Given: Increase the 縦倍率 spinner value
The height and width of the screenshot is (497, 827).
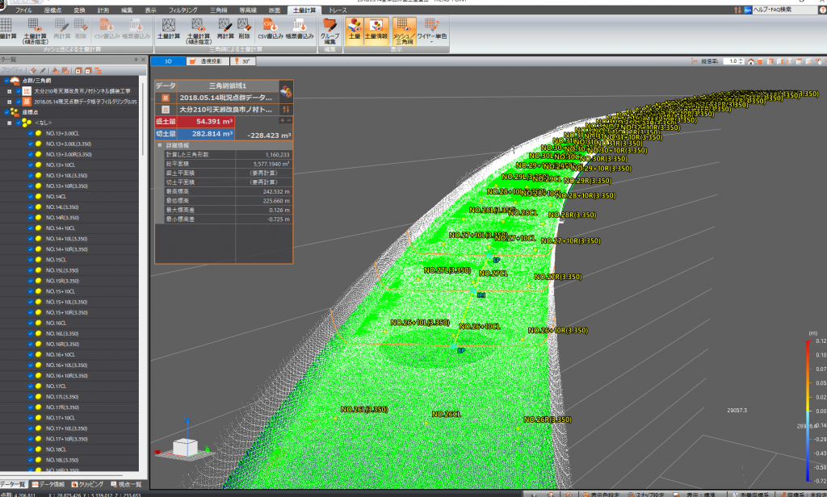Looking at the screenshot, I should pyautogui.click(x=741, y=60).
